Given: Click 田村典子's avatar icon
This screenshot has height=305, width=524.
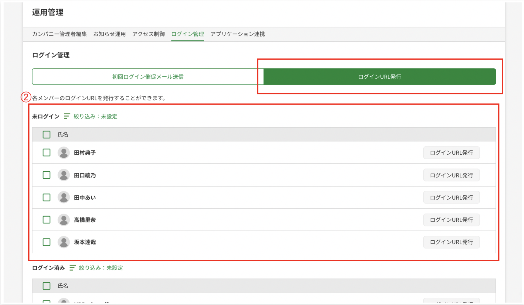Looking at the screenshot, I should (64, 153).
